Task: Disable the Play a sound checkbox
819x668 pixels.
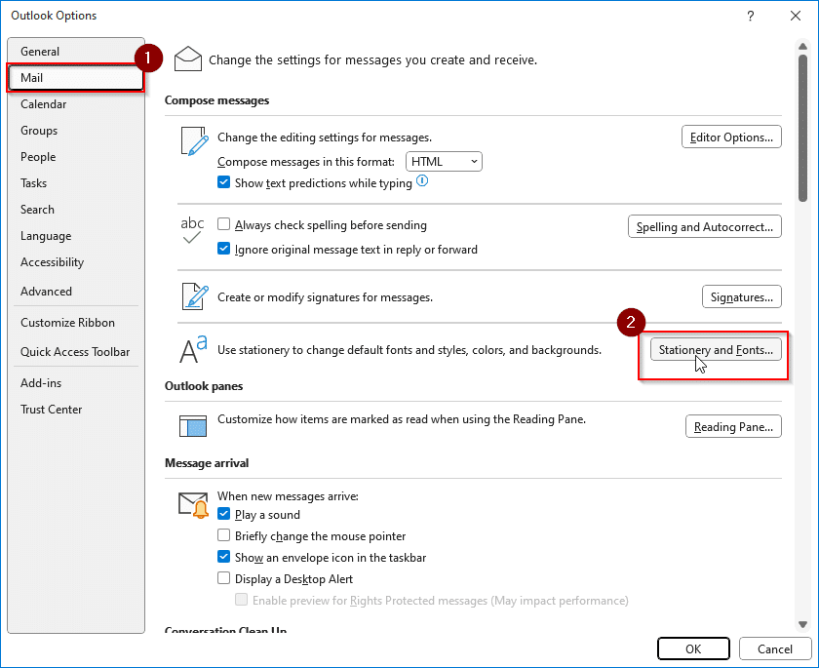Action: point(223,514)
